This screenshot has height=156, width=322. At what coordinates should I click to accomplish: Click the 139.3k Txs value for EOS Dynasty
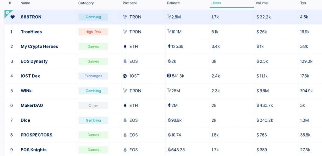click(x=306, y=61)
